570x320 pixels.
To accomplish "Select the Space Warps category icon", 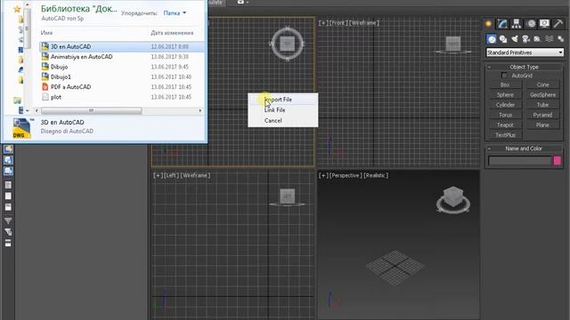I will click(x=550, y=39).
